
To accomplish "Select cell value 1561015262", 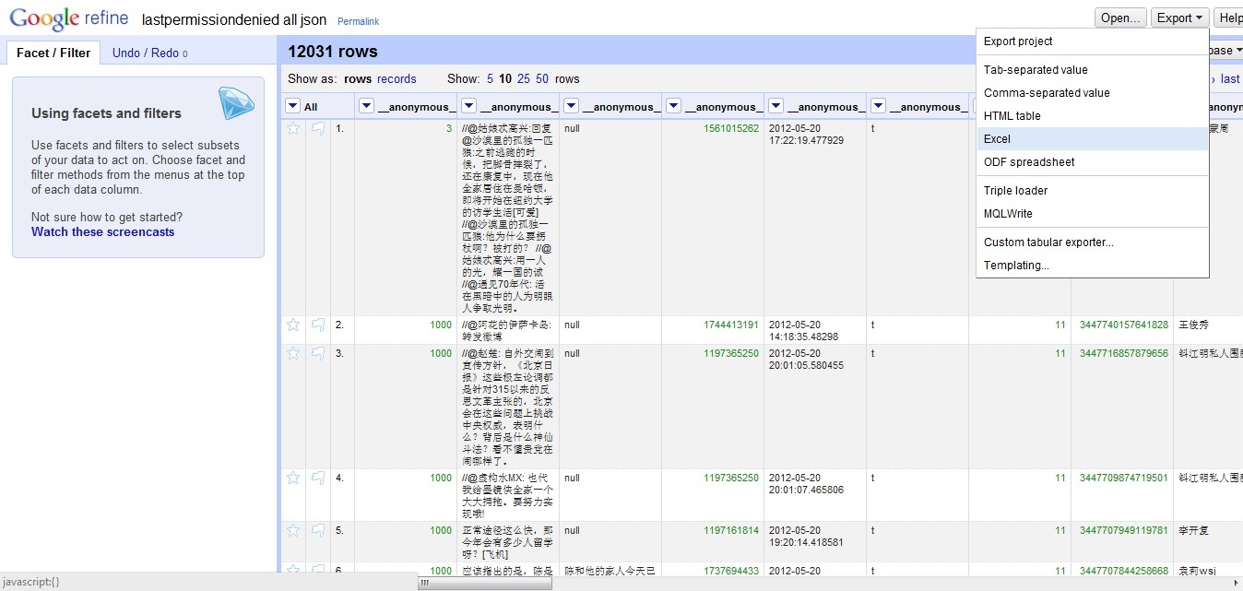I will pos(731,129).
